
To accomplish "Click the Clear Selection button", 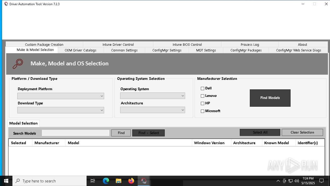I will [x=302, y=132].
